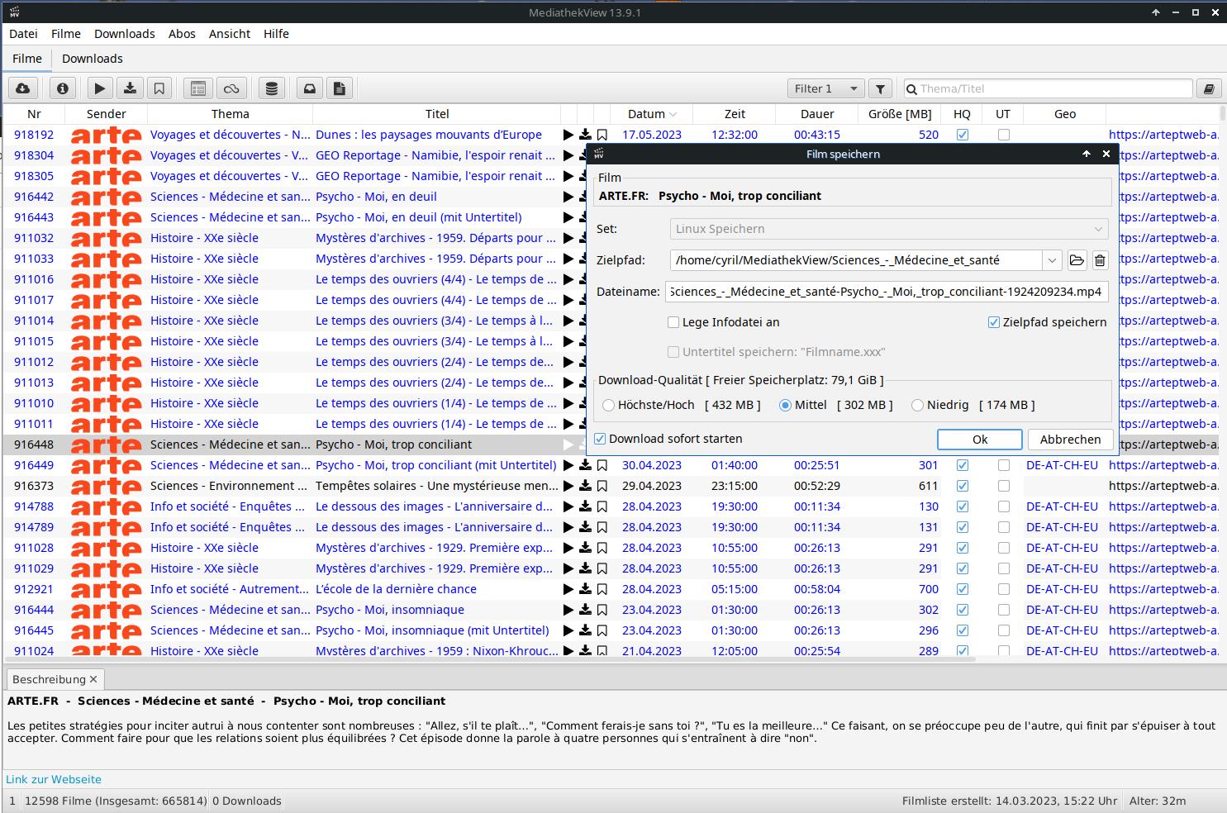
Task: Click the linked clouds toolbar icon
Action: pos(231,88)
